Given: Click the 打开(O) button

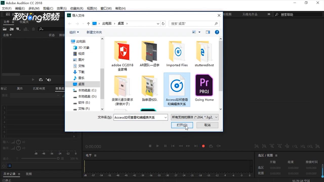Looking at the screenshot, I should point(182,125).
